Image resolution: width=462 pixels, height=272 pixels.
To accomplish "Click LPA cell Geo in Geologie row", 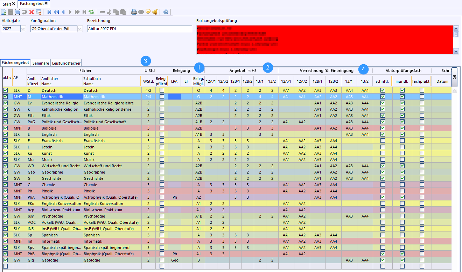I will [x=174, y=260].
